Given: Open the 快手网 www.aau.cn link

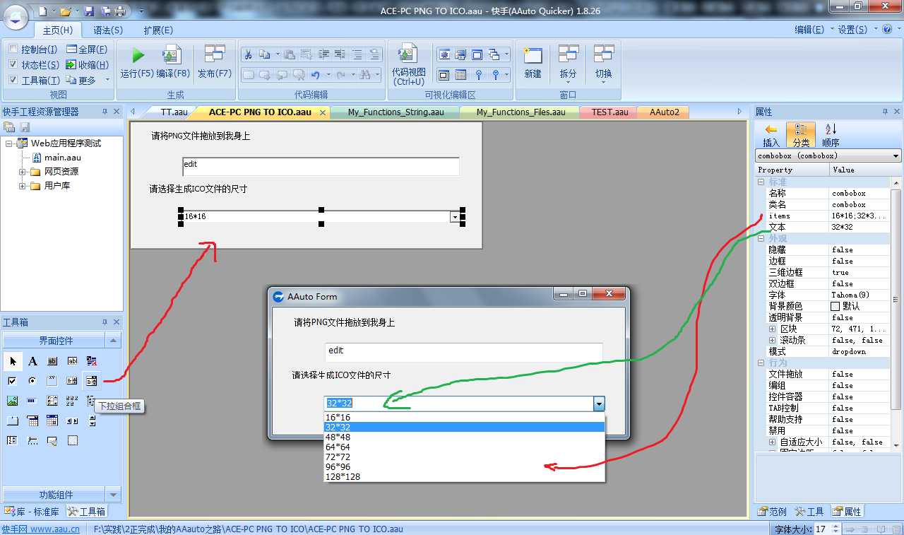Looking at the screenshot, I should [40, 529].
